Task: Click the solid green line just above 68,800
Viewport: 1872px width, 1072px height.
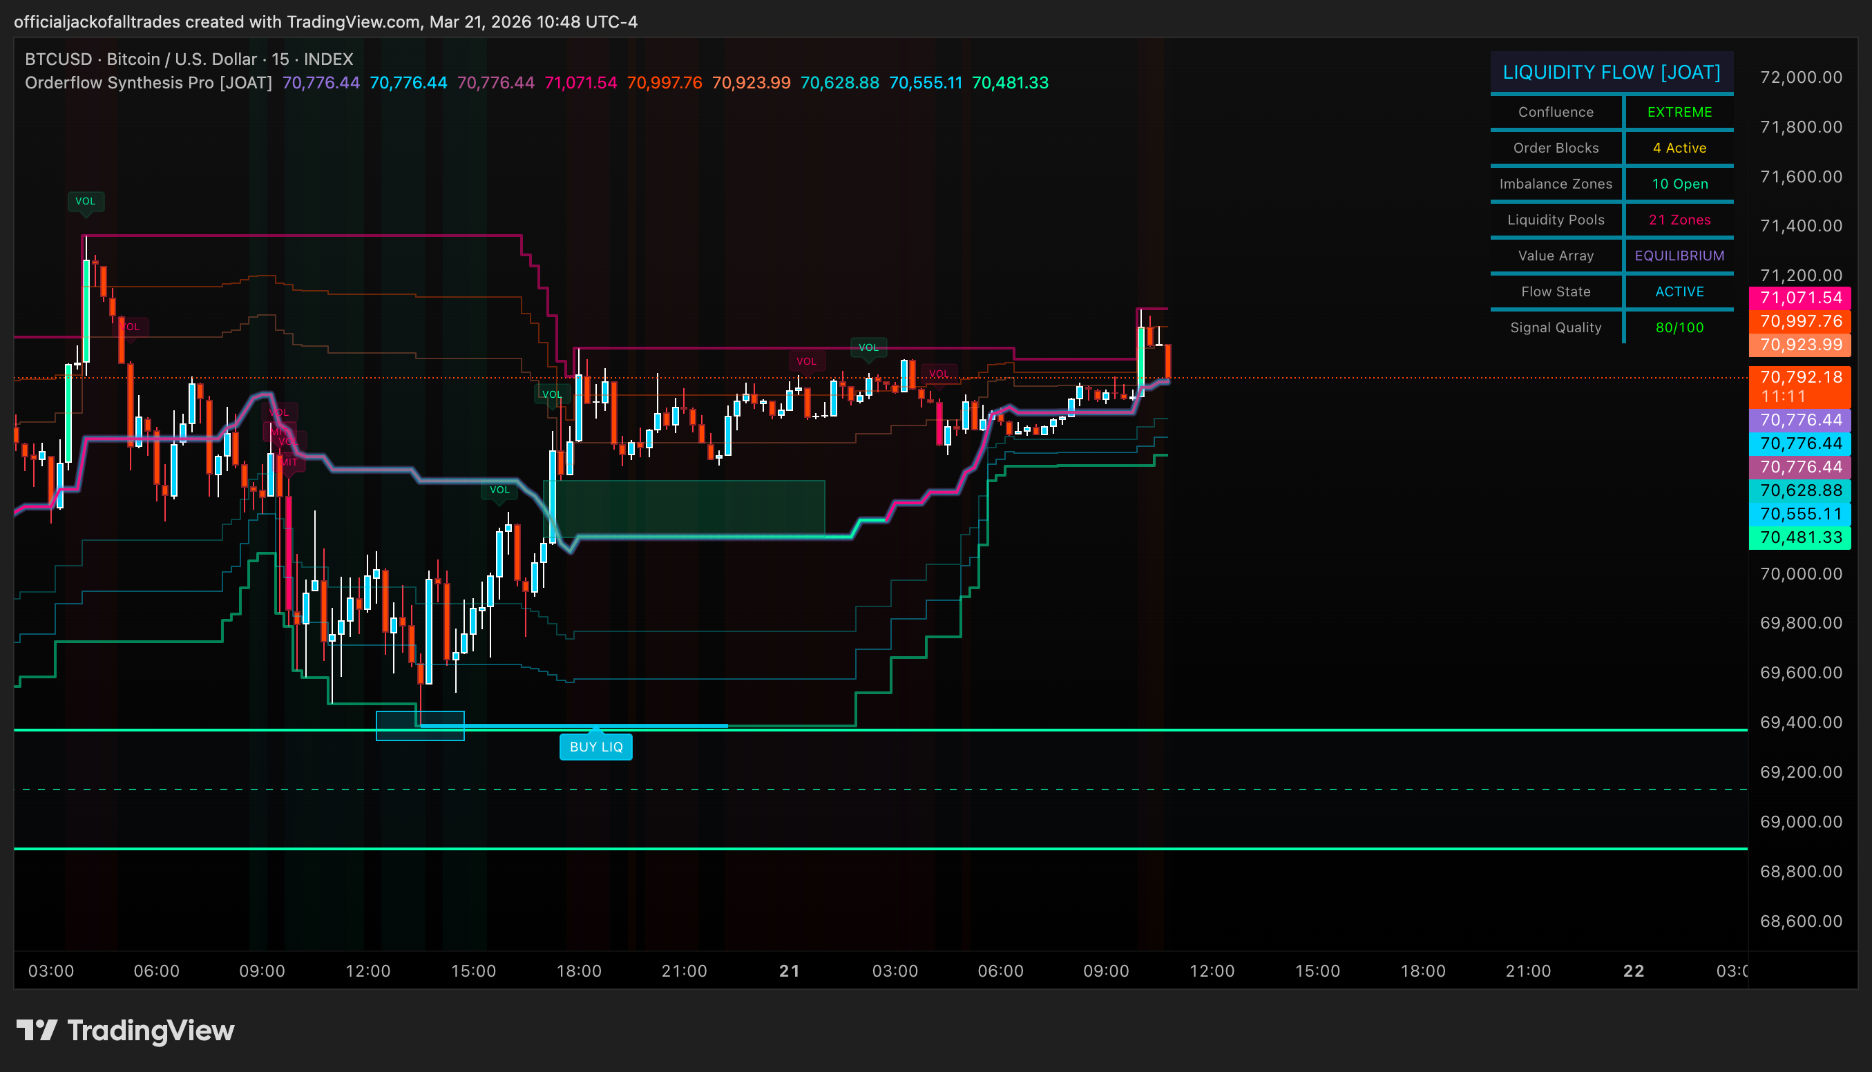Action: click(881, 849)
